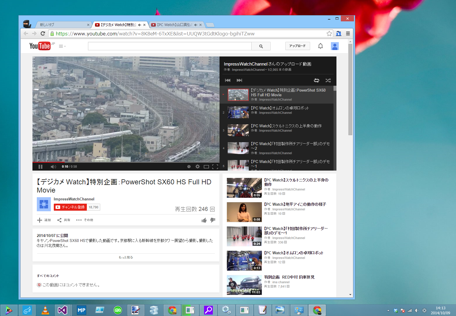456x316 pixels.
Task: Open the notifications bell
Action: (x=321, y=46)
